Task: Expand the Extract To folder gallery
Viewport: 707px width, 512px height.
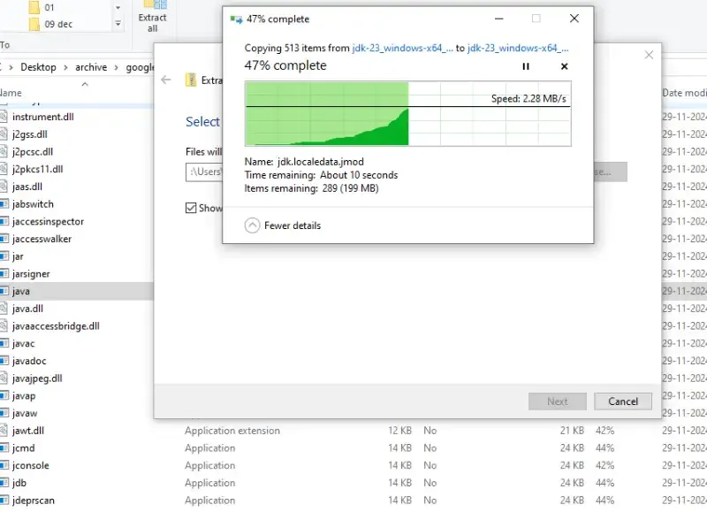Action: tap(118, 24)
